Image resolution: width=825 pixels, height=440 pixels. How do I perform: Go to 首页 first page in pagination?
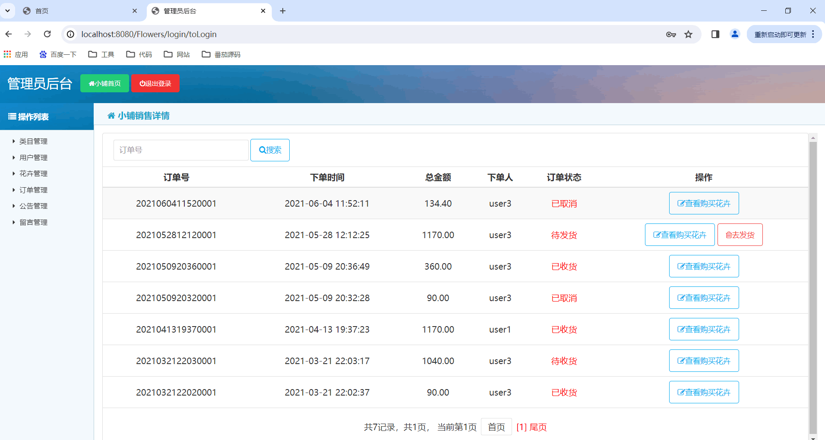pyautogui.click(x=496, y=427)
